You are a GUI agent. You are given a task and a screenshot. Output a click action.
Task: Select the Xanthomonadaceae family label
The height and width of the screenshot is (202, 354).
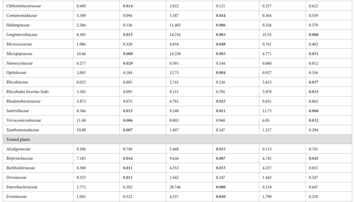23,130
